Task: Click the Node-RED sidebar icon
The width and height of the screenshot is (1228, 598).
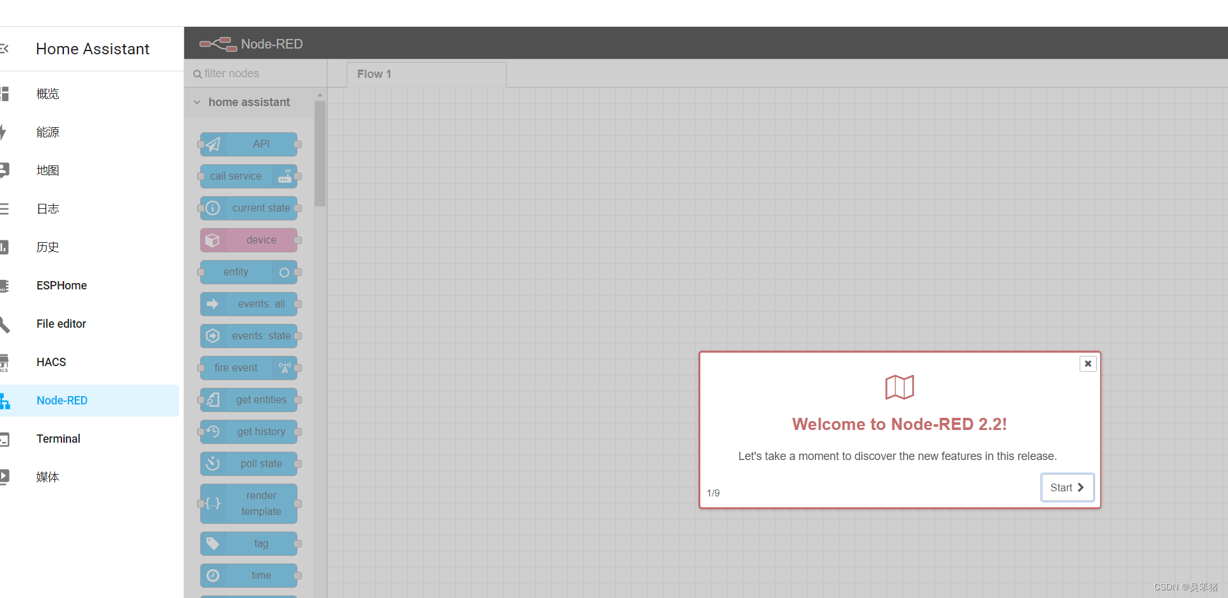Action: [4, 401]
